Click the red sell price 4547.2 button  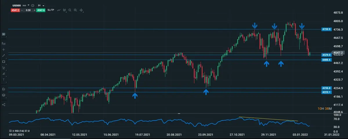tap(15, 10)
